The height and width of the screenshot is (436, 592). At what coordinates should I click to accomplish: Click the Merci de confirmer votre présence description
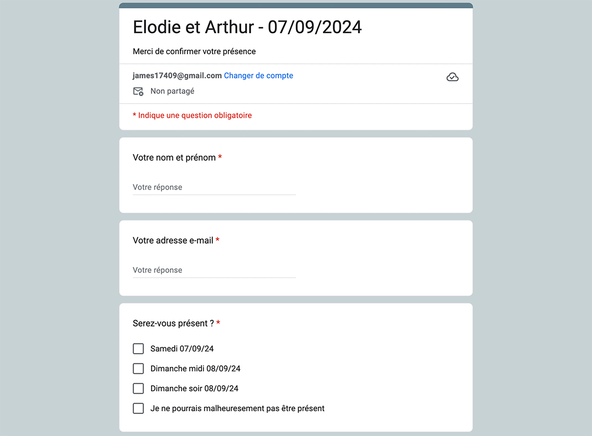click(x=194, y=51)
